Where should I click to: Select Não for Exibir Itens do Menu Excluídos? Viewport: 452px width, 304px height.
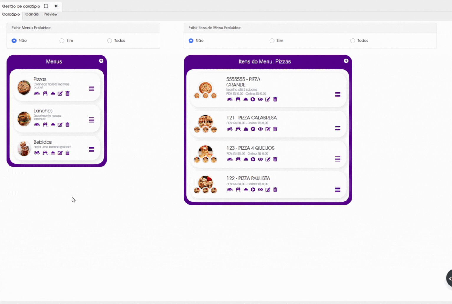[191, 41]
